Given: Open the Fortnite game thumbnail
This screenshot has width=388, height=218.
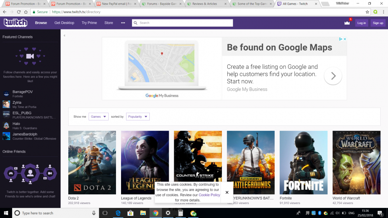Looking at the screenshot, I should click(x=304, y=163).
